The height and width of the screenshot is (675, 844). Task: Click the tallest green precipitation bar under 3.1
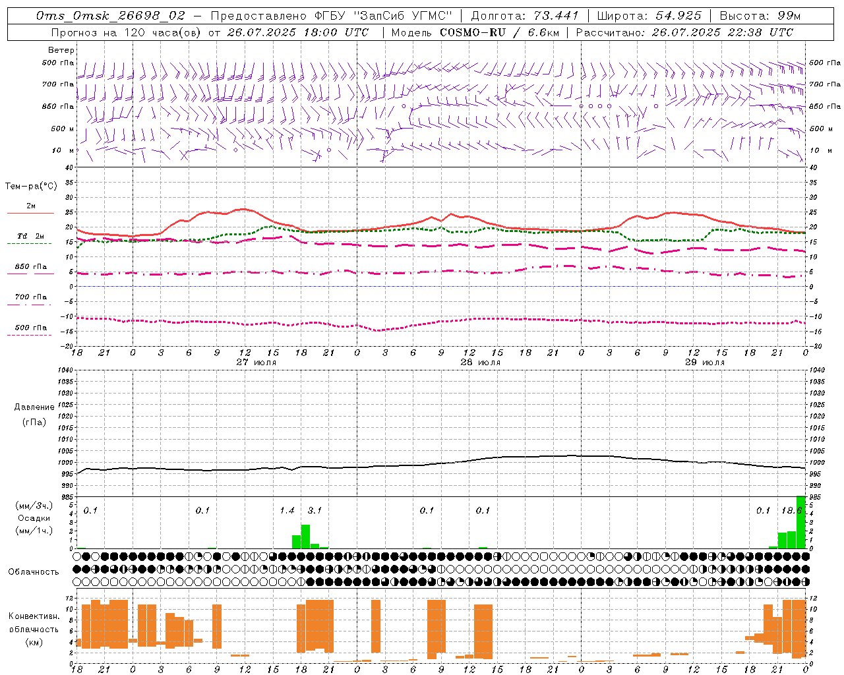[305, 537]
